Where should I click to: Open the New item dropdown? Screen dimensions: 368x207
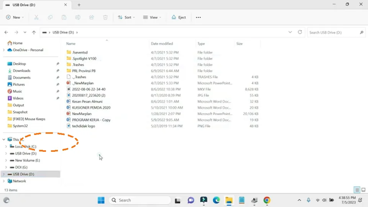pos(15,17)
